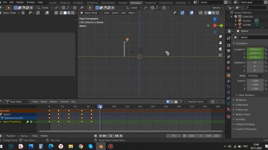268x150 pixels.
Task: Open the Material properties tab
Action: click(x=229, y=109)
